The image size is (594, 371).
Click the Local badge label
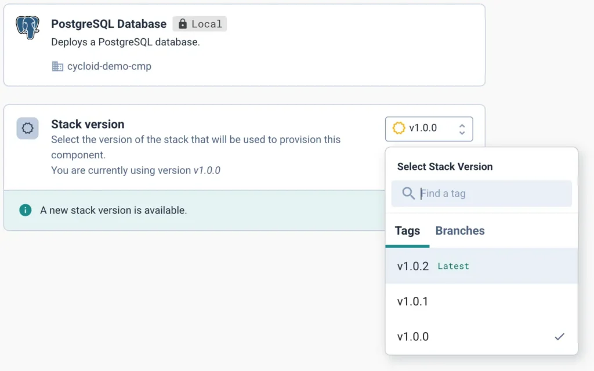pyautogui.click(x=207, y=24)
